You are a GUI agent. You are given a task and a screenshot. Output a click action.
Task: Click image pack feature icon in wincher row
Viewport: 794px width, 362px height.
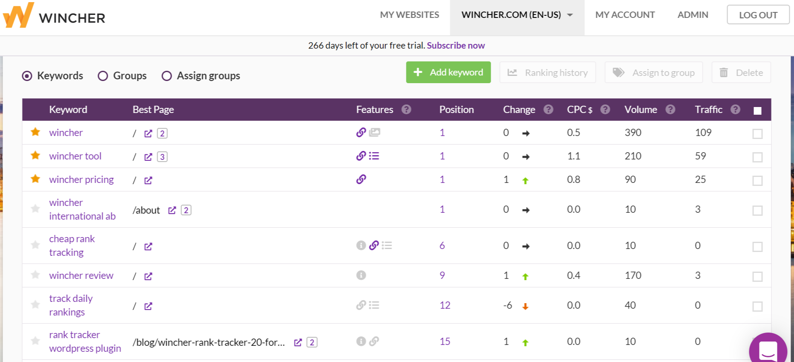375,132
